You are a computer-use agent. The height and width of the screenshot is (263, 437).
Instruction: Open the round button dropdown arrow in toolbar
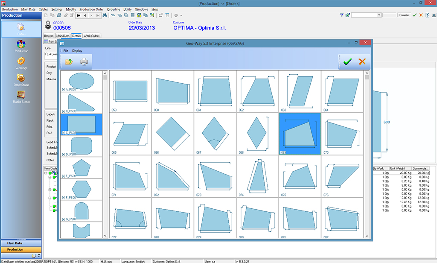[181, 16]
